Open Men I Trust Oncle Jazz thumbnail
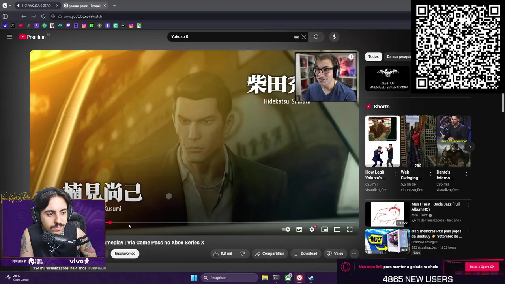The height and width of the screenshot is (284, 505). [387, 214]
